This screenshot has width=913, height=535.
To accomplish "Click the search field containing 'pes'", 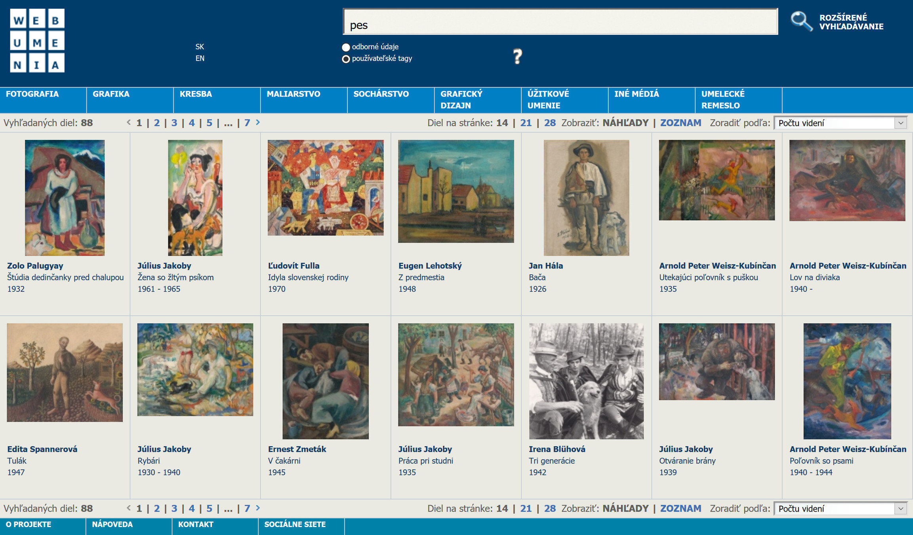I will coord(560,22).
